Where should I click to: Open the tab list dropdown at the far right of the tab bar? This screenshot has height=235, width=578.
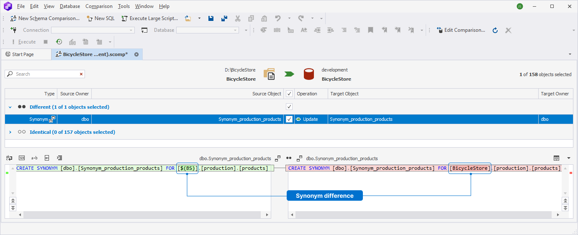[570, 54]
